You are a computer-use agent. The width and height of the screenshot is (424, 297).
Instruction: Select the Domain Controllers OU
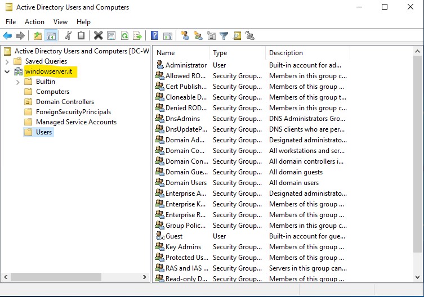click(x=65, y=102)
